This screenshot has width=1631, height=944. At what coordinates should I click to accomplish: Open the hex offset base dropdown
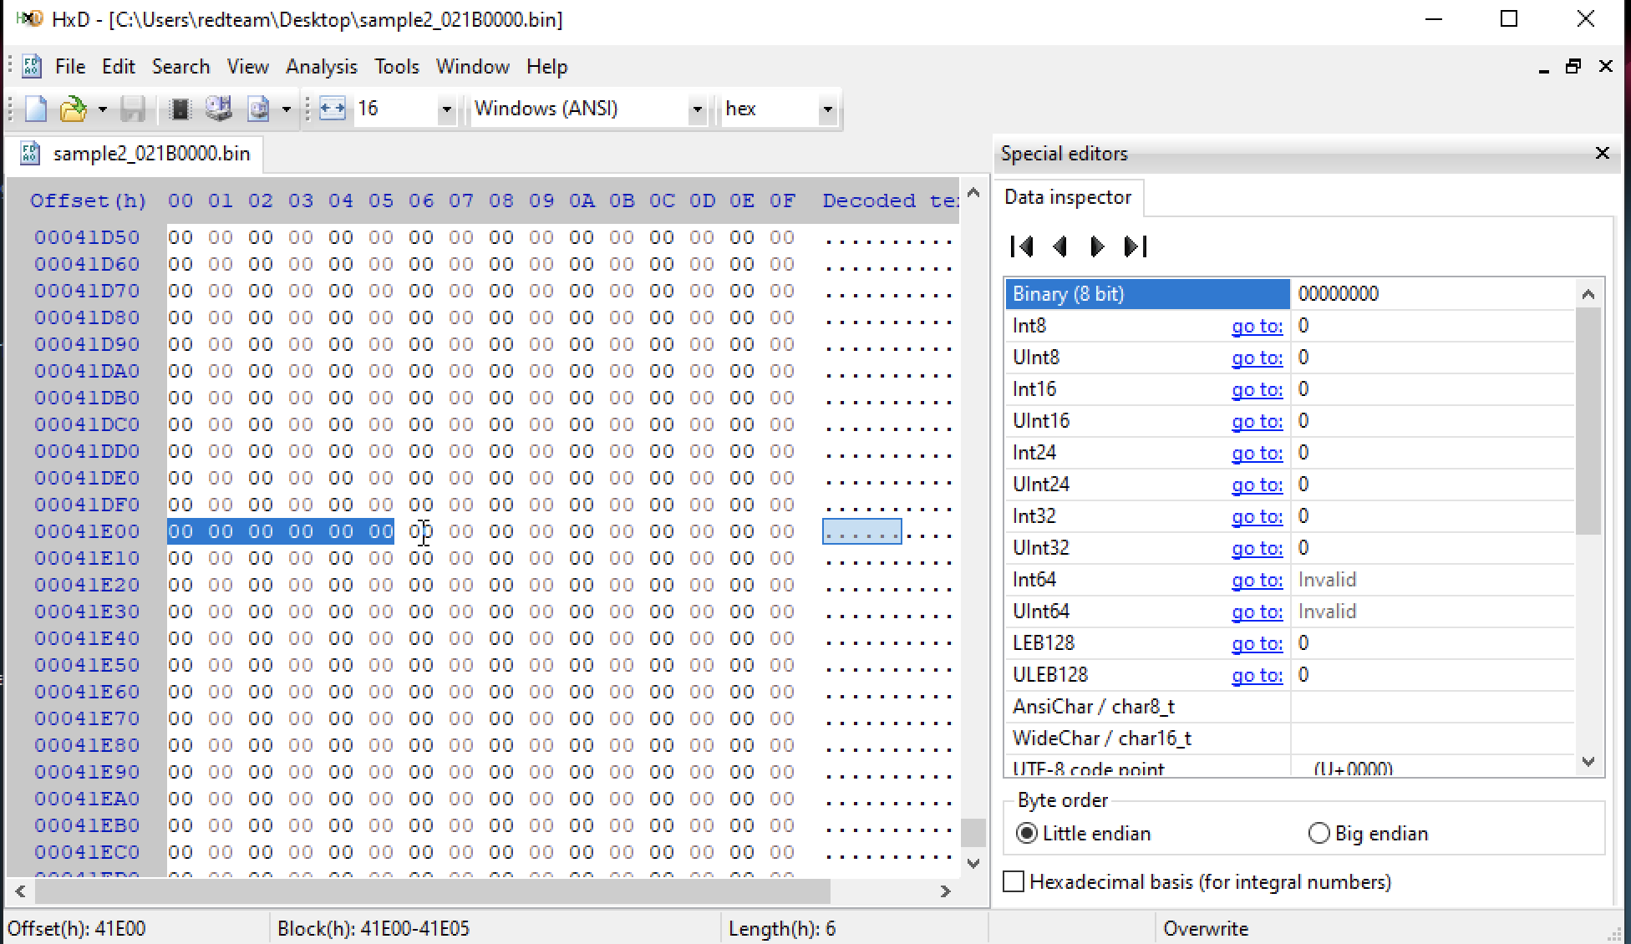pos(827,109)
